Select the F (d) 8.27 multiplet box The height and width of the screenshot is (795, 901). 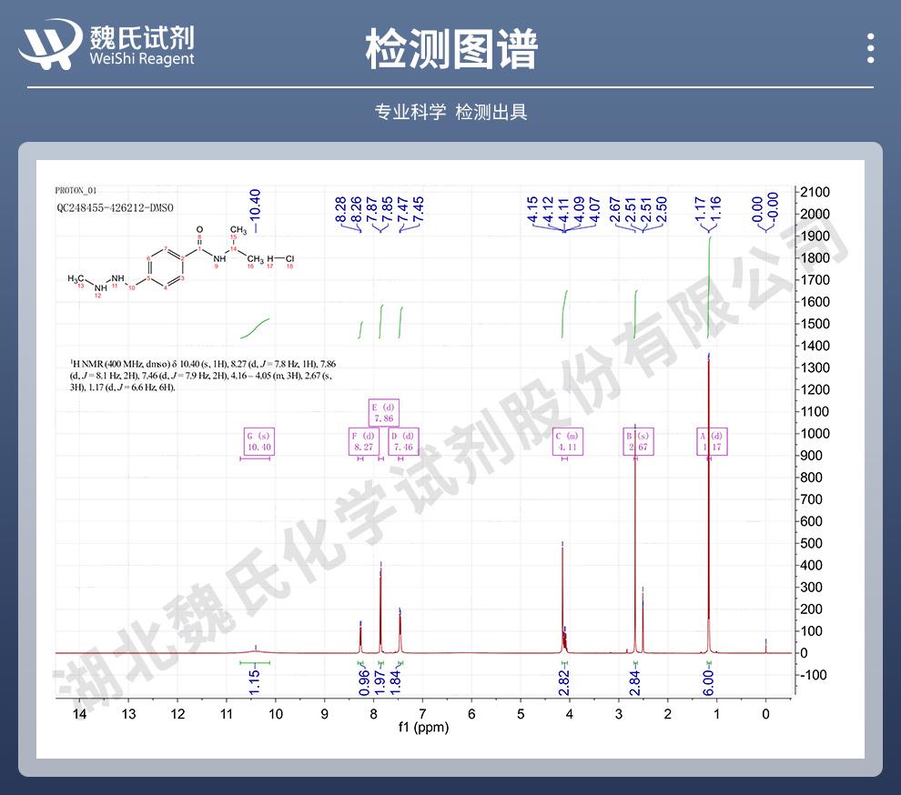(364, 443)
